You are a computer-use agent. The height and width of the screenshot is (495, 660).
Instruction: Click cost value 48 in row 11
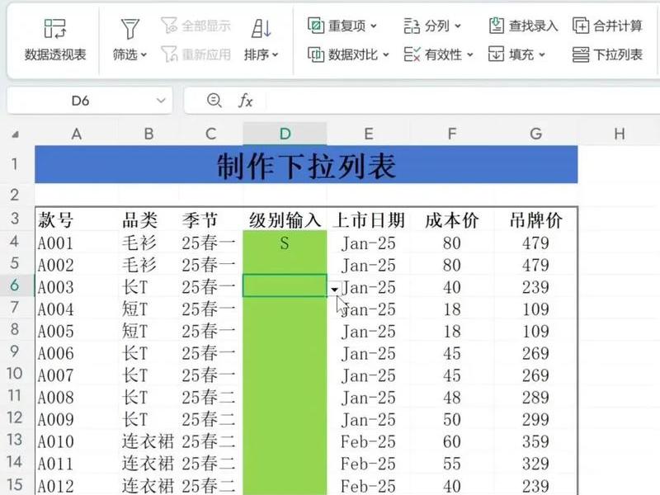tap(452, 398)
